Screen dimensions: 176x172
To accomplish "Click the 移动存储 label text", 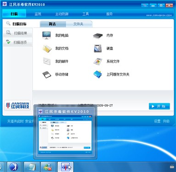I will 62,74.
